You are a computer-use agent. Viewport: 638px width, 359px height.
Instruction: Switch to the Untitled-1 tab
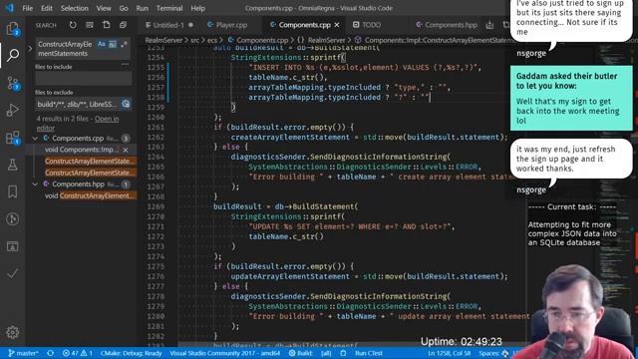168,25
